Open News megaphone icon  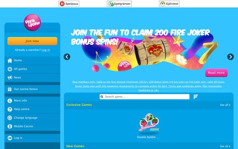click(10, 78)
